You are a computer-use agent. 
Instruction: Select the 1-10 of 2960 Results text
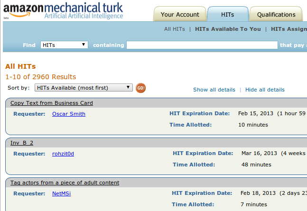pyautogui.click(x=40, y=77)
